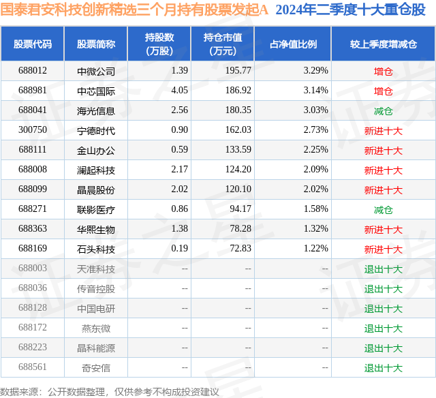Select stock code 688561
The height and width of the screenshot is (398, 436).
(x=33, y=367)
